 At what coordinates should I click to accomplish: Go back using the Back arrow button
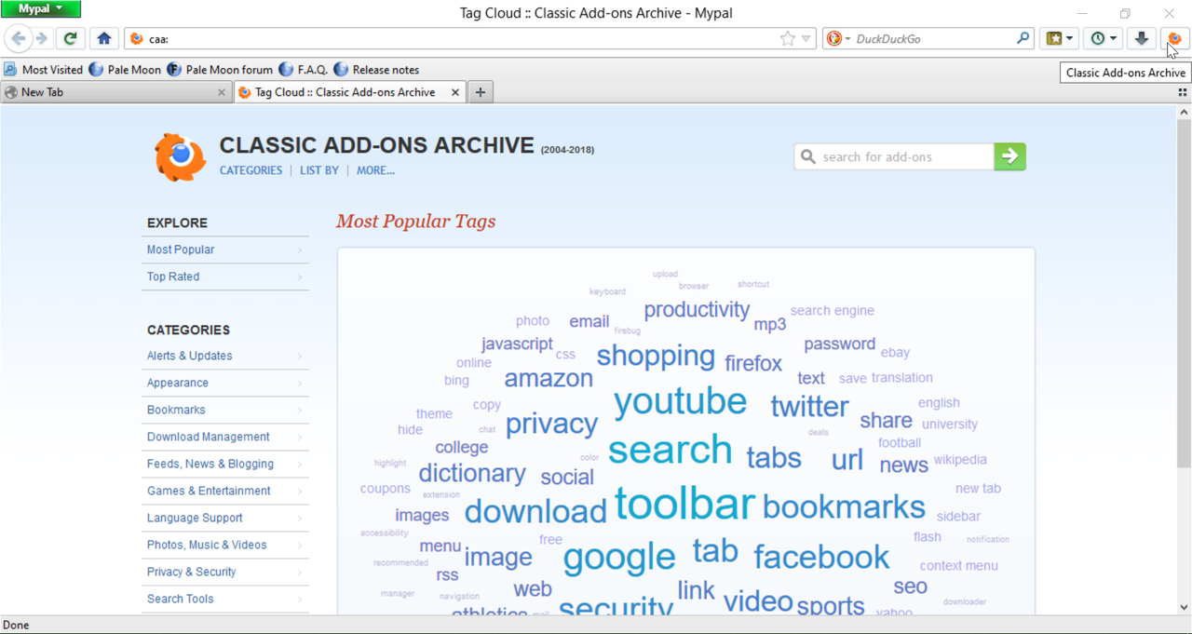click(x=18, y=39)
